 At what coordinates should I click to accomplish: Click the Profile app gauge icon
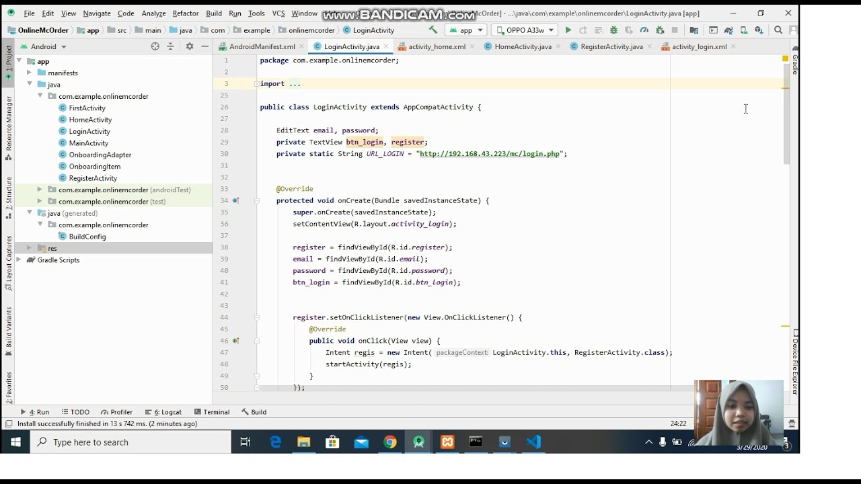click(x=644, y=30)
